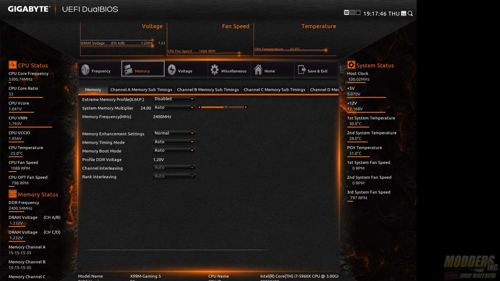Open Channel A Memory Sub Timings tab
Image resolution: width=500 pixels, height=281 pixels.
pyautogui.click(x=141, y=90)
